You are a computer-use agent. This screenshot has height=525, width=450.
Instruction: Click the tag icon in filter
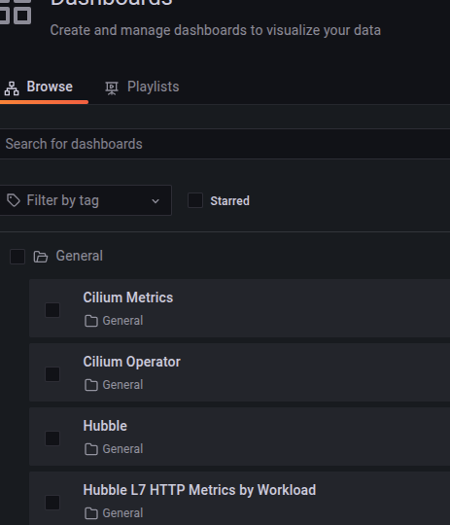coord(14,200)
